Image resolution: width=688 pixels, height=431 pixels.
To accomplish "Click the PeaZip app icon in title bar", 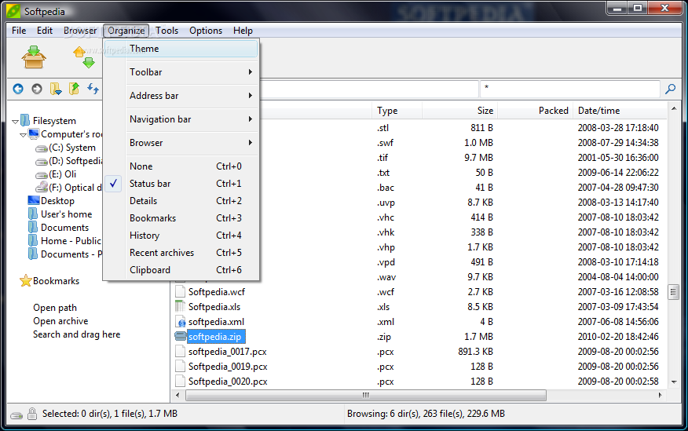I will pyautogui.click(x=13, y=11).
